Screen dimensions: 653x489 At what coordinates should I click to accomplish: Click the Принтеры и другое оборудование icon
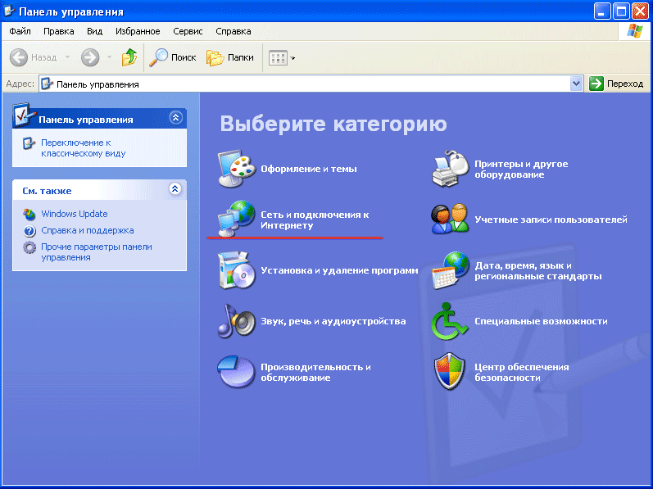451,170
